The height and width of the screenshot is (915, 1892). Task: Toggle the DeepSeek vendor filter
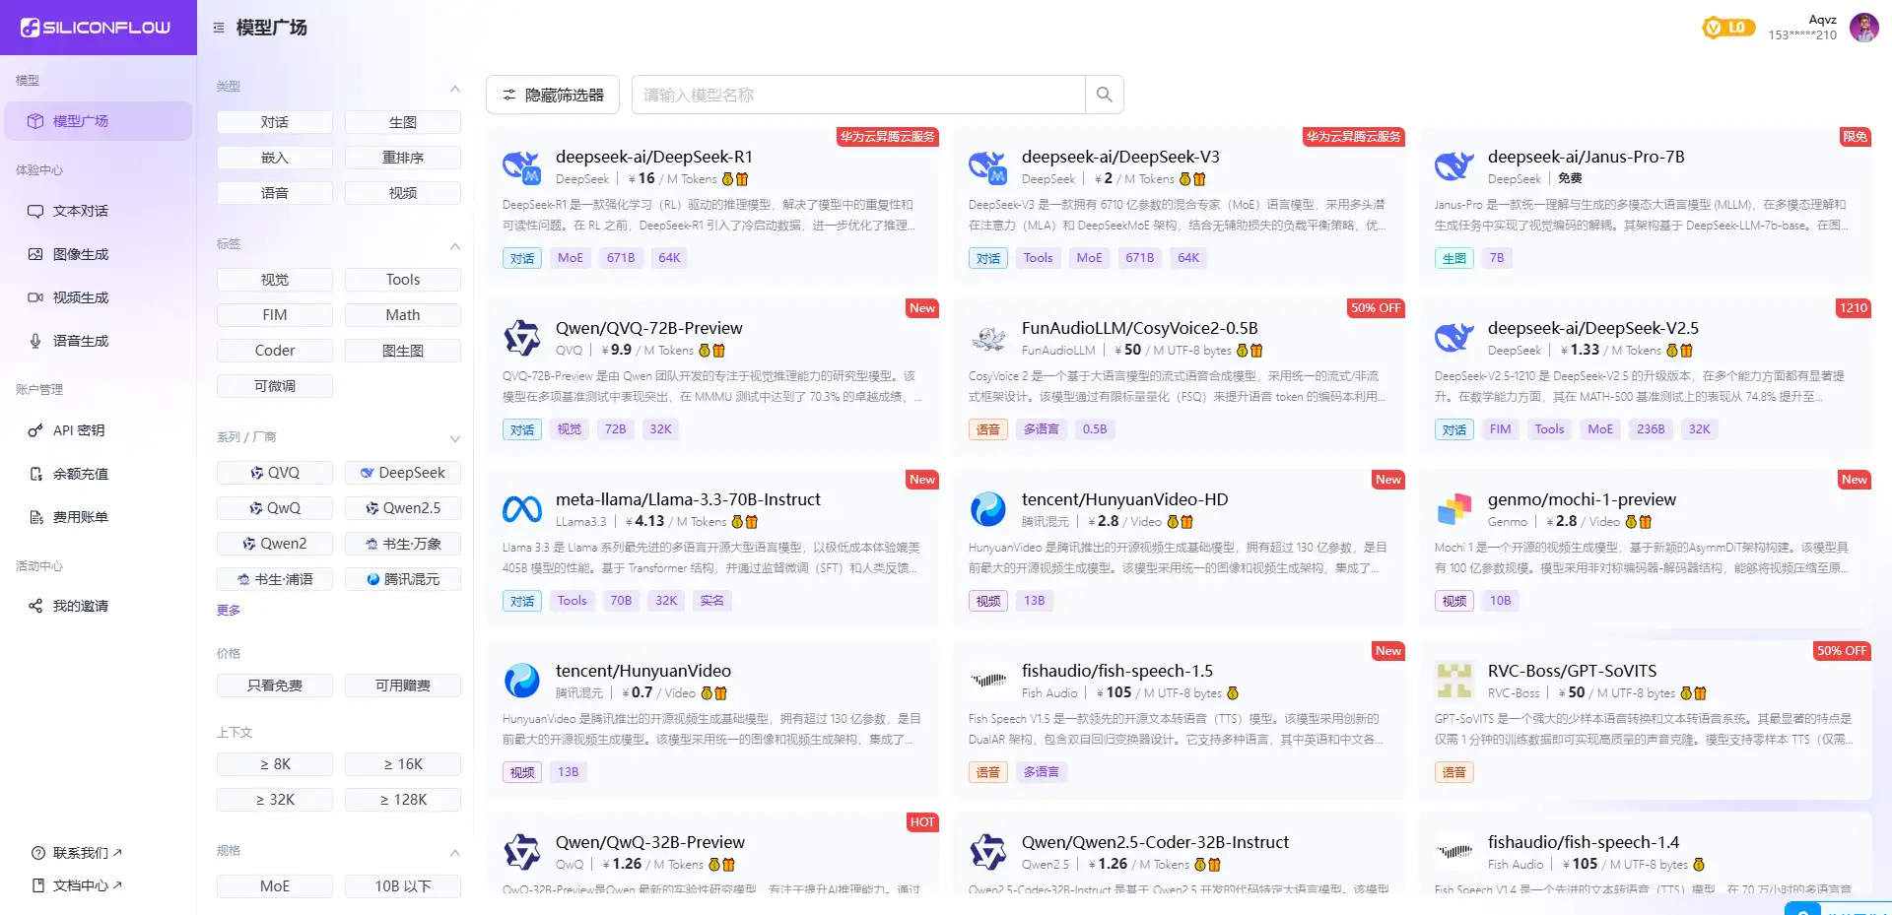pyautogui.click(x=403, y=473)
